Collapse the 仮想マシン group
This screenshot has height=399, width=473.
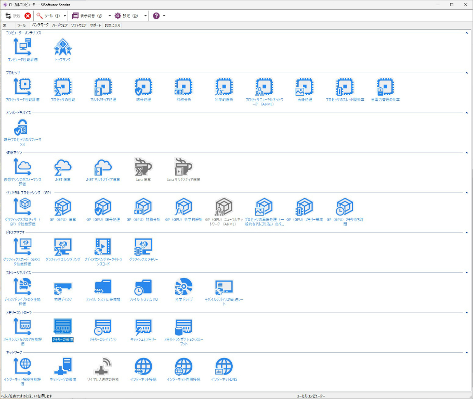(x=467, y=153)
